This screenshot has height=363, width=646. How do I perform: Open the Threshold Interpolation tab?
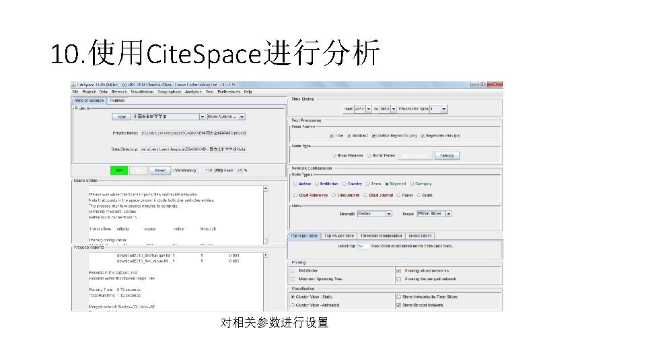pos(381,236)
